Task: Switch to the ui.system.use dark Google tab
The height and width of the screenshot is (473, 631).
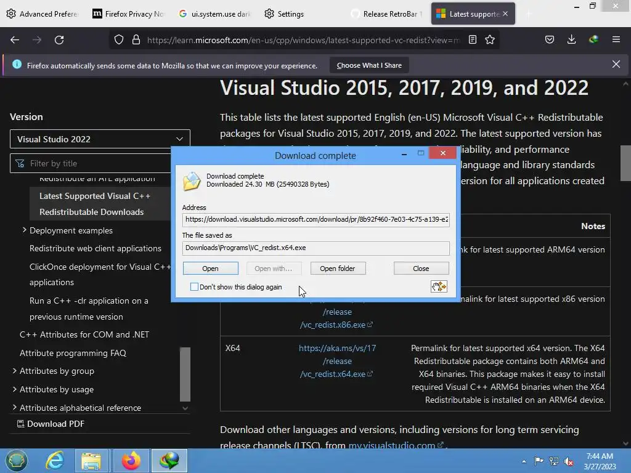Action: (215, 14)
